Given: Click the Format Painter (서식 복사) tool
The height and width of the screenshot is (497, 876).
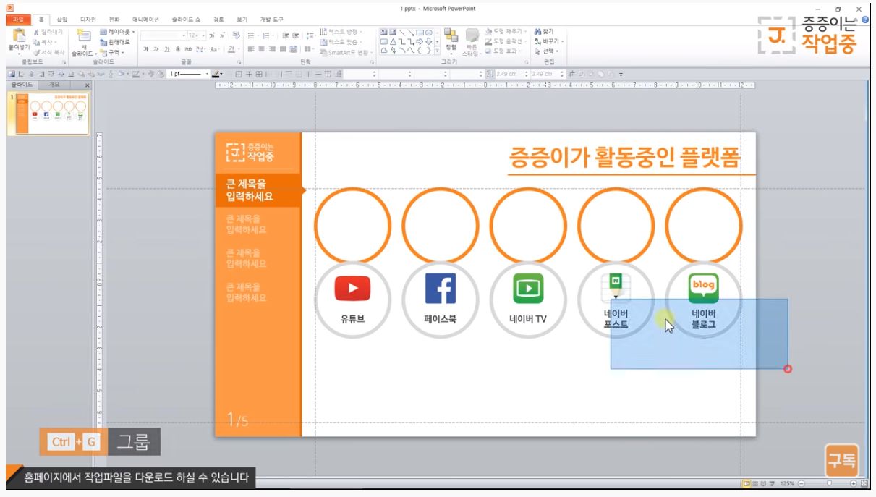Looking at the screenshot, I should [48, 52].
